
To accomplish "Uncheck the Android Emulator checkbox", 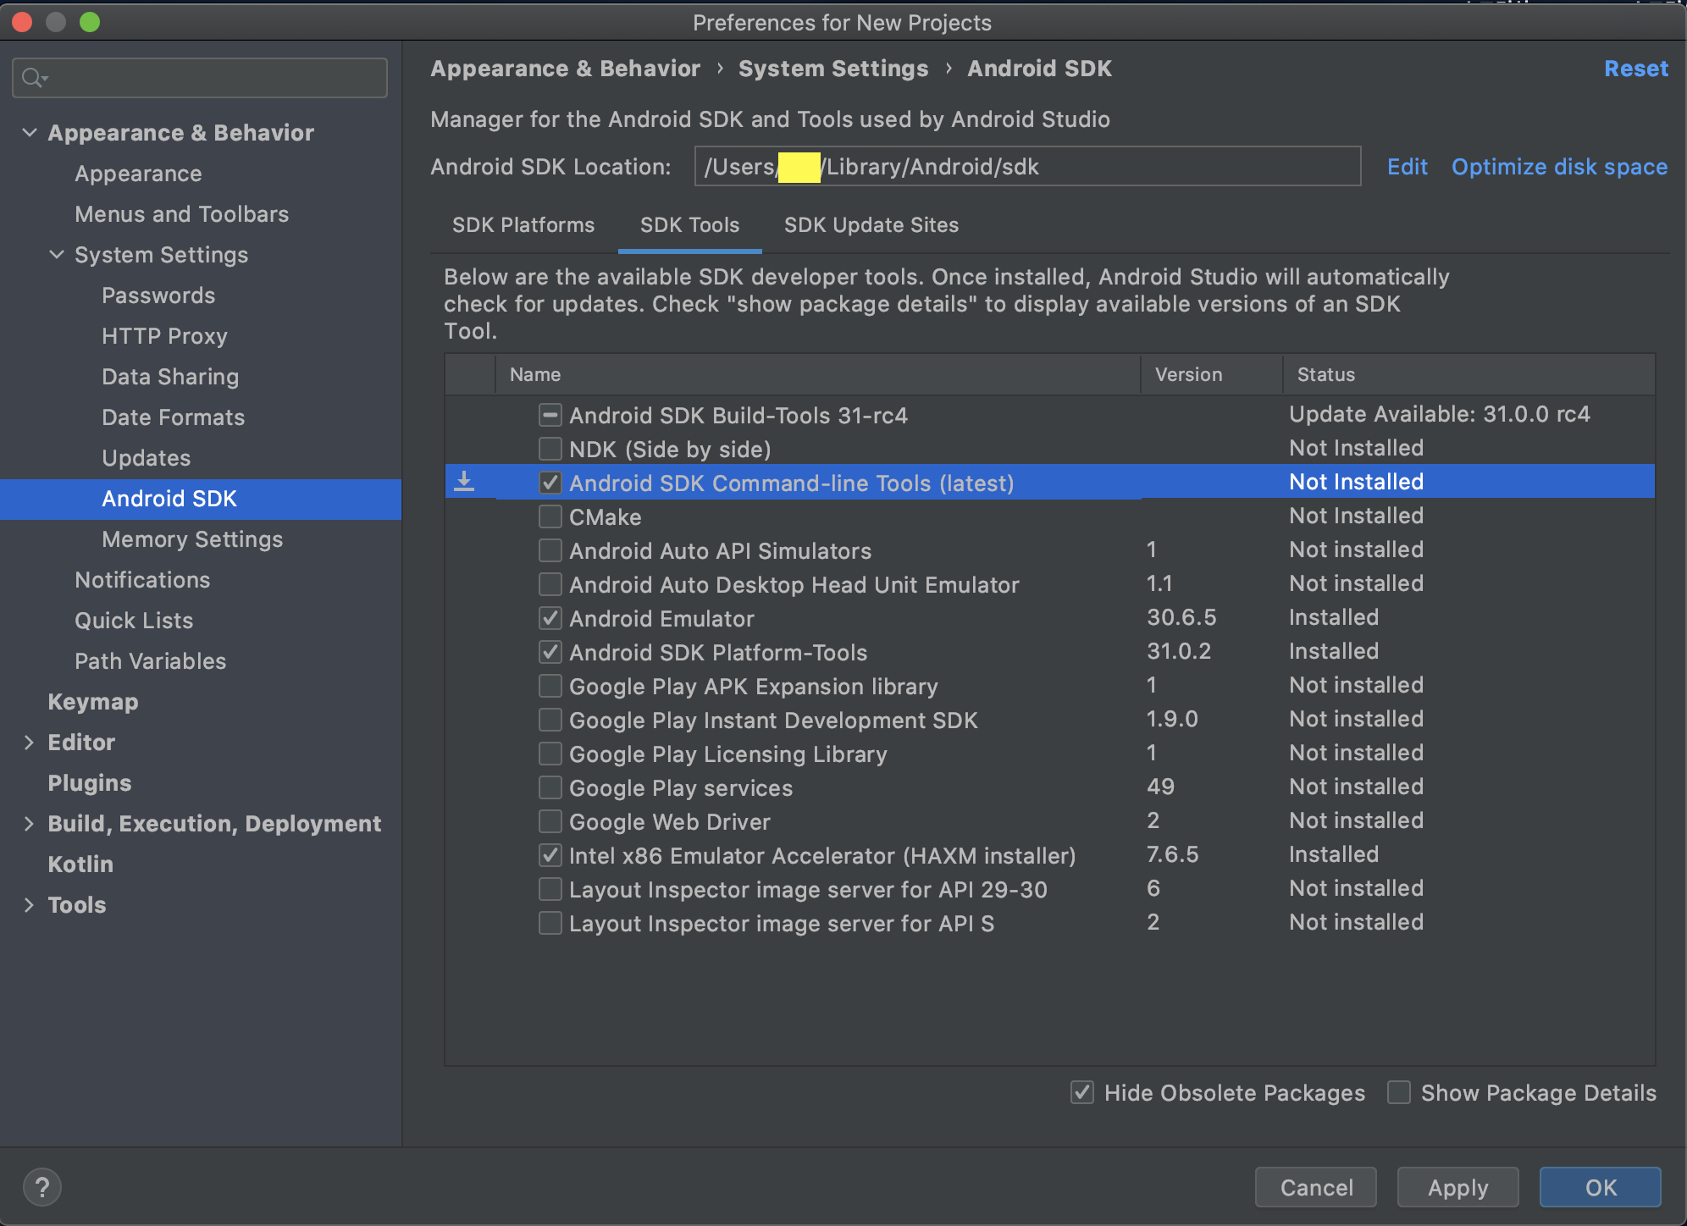I will coord(550,618).
